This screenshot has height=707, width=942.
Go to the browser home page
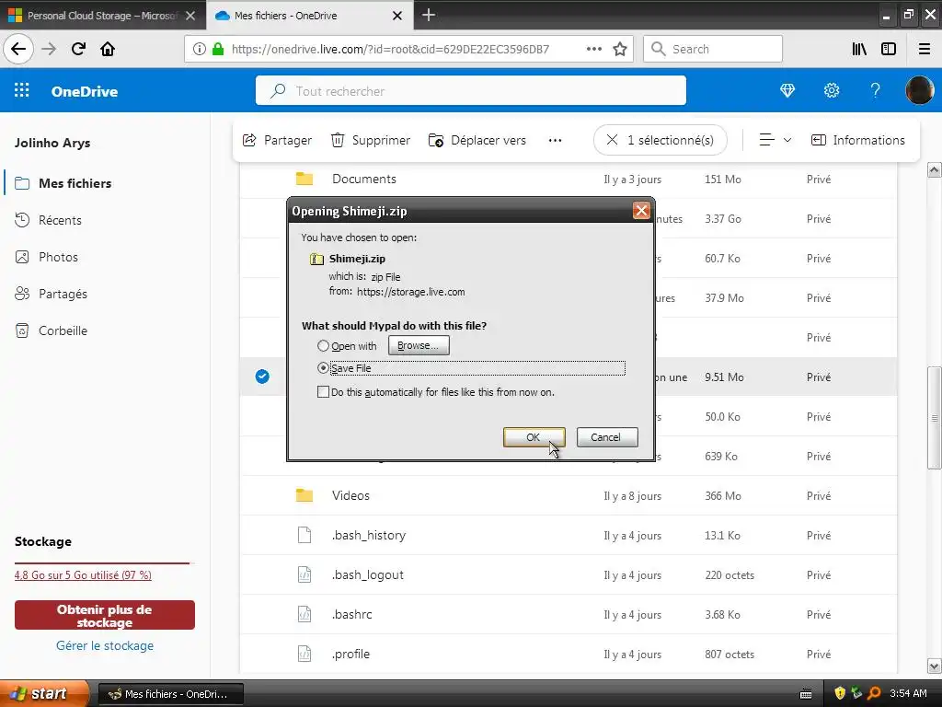click(x=108, y=49)
